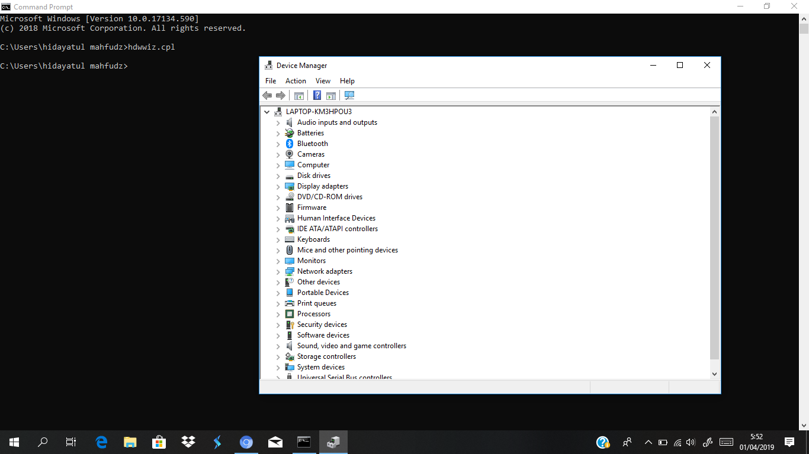Collapse the LAPTOP-KM3HPOU3 root node

[x=267, y=112]
